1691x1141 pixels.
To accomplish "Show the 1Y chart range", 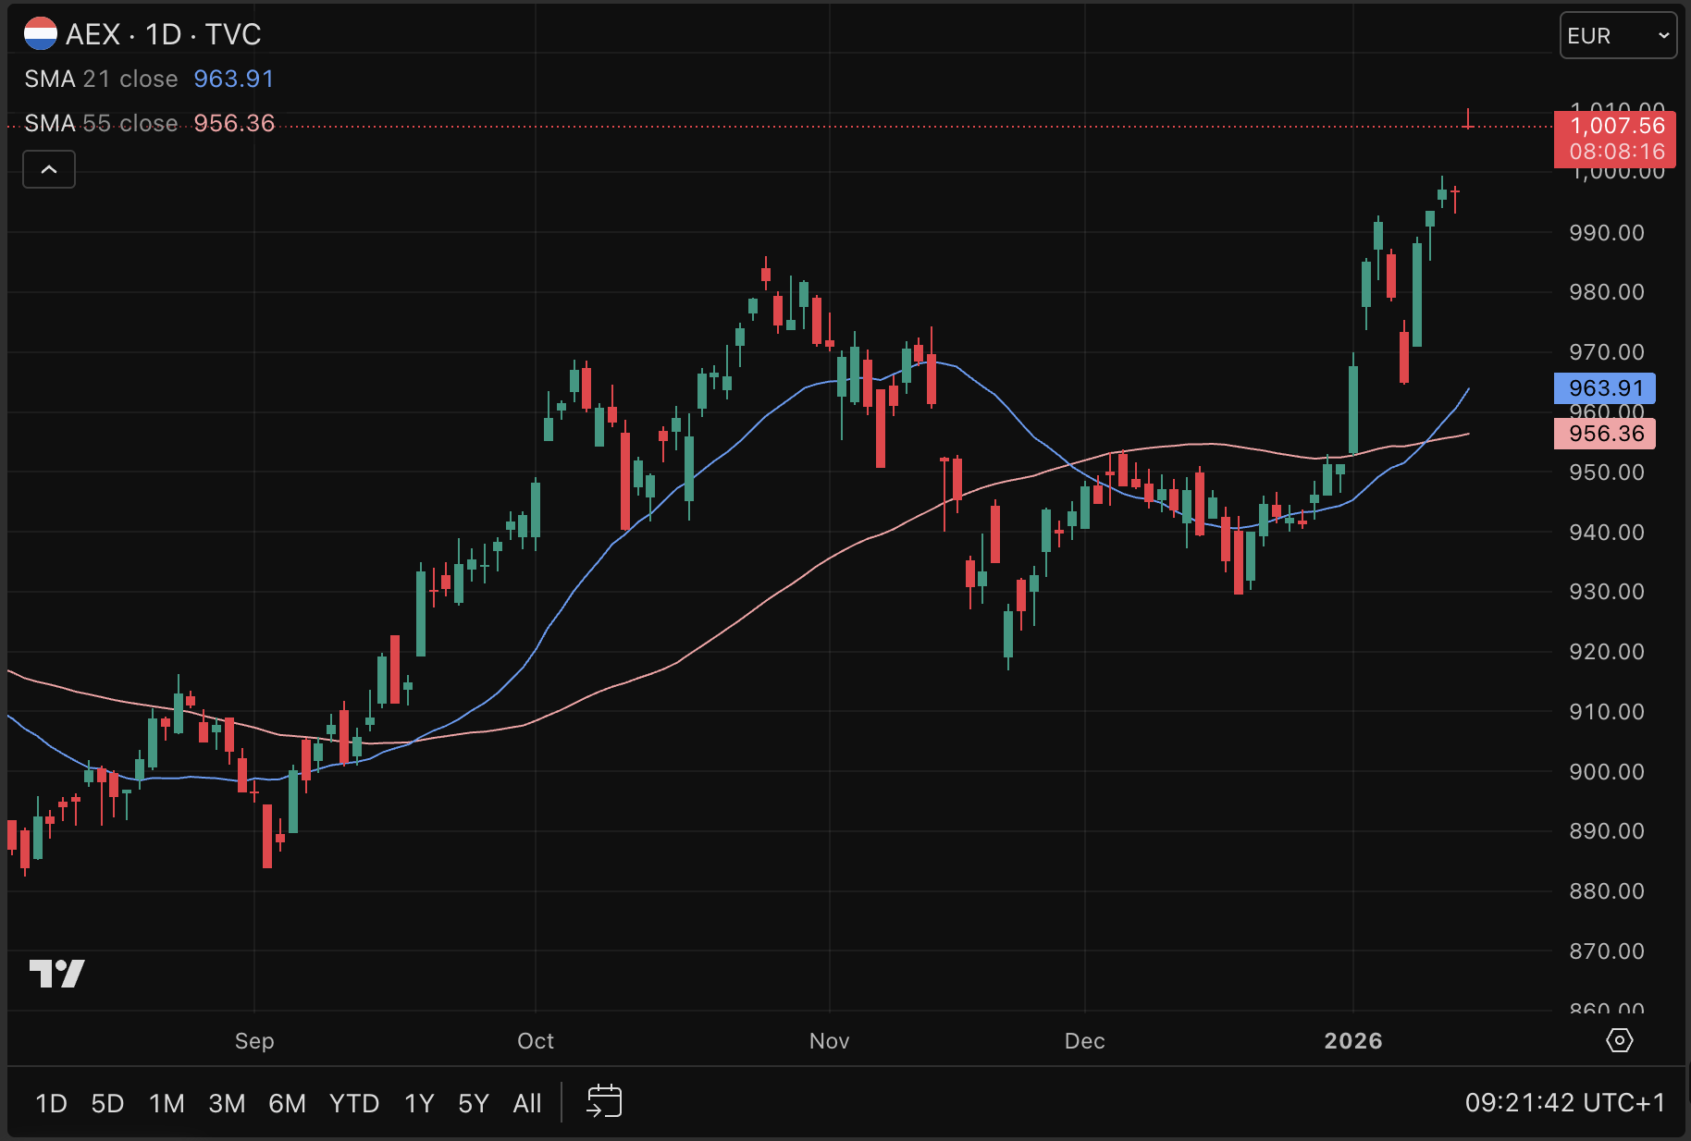I will pos(419,1103).
